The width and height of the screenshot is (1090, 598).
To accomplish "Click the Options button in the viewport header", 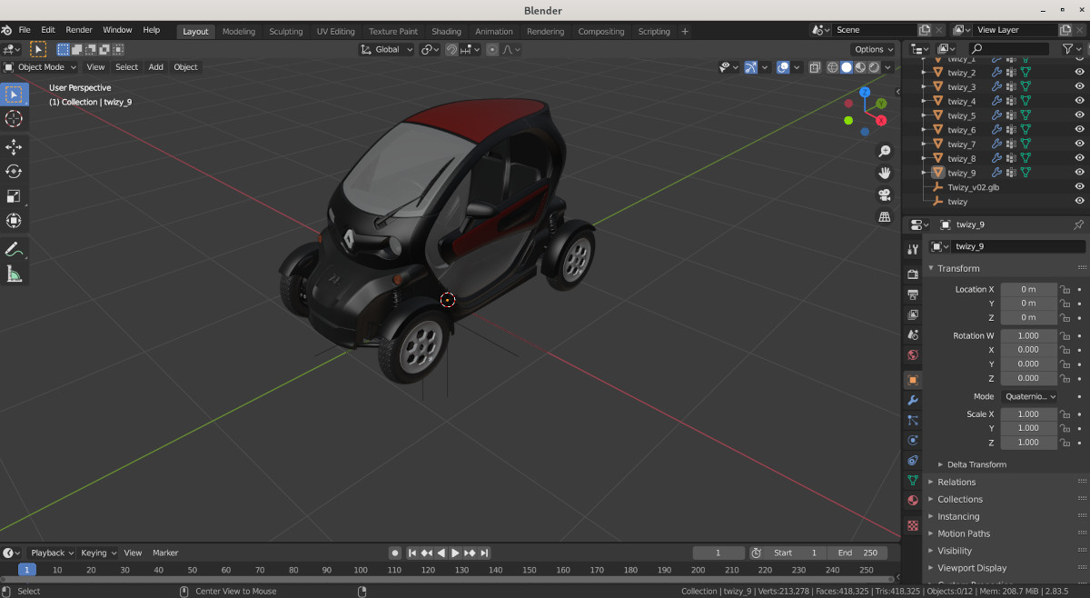I will point(873,49).
